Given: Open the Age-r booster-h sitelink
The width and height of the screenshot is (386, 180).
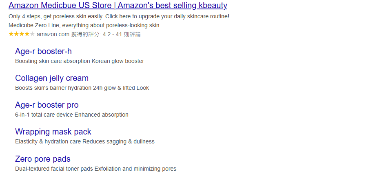Looking at the screenshot, I should (43, 51).
